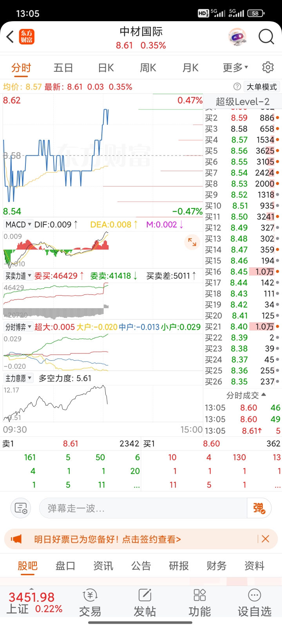Tap the megaphone announcement icon
This screenshot has width=282, height=628.
pos(16,539)
